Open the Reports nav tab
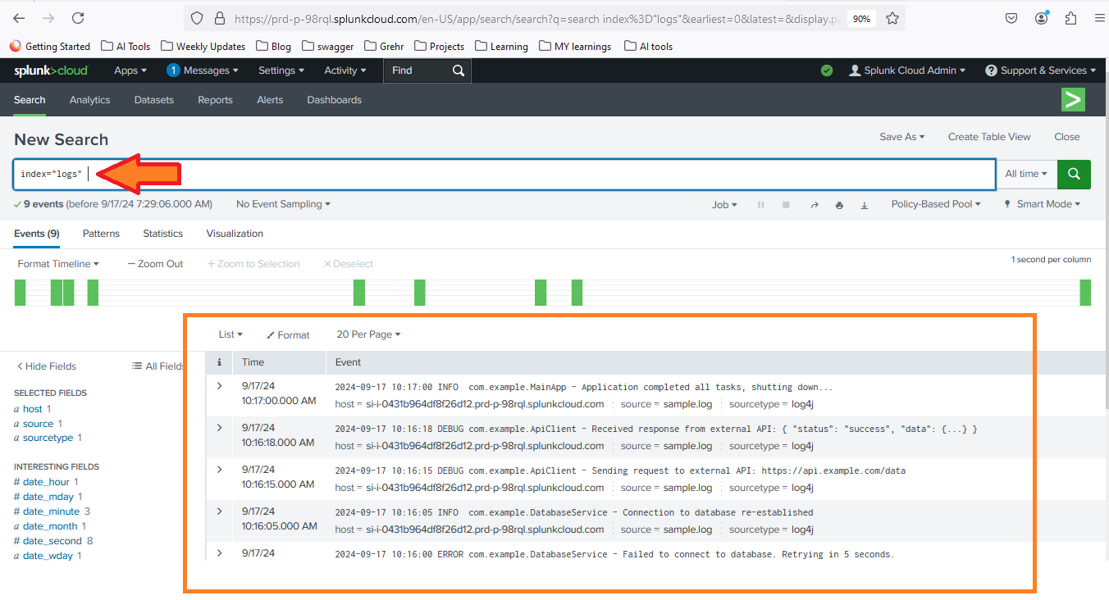The height and width of the screenshot is (600, 1109). coord(215,100)
